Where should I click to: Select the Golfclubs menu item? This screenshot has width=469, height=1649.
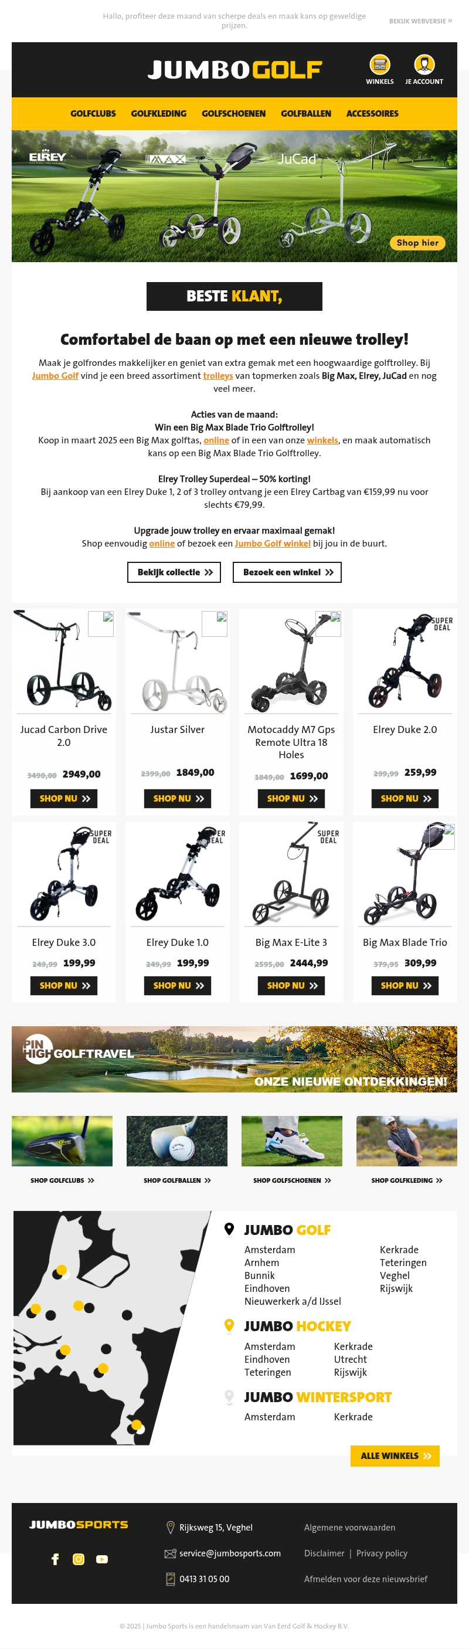[93, 113]
